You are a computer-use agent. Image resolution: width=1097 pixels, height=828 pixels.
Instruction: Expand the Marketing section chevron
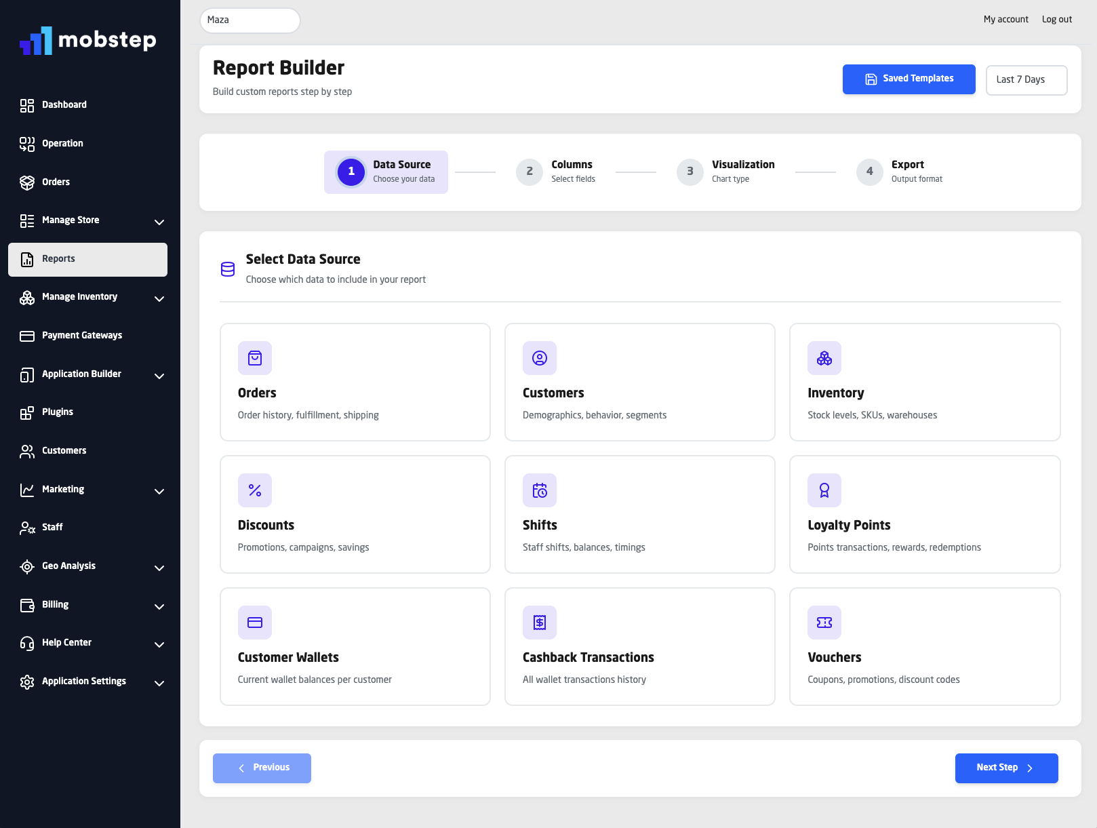point(159,491)
